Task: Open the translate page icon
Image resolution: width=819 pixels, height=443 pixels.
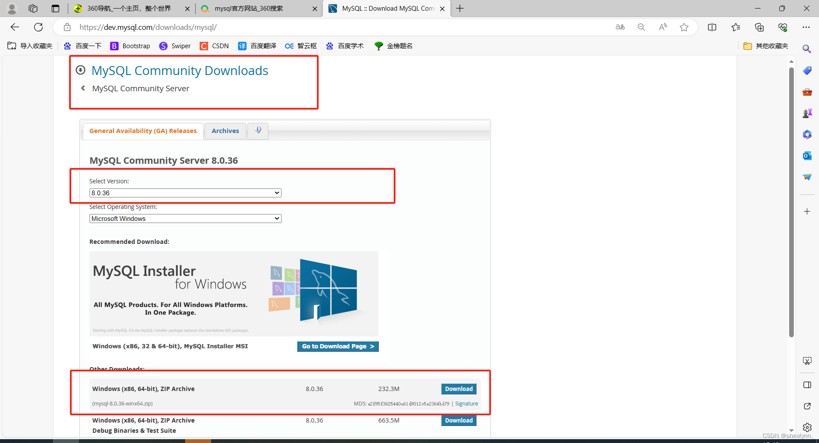Action: (x=620, y=27)
